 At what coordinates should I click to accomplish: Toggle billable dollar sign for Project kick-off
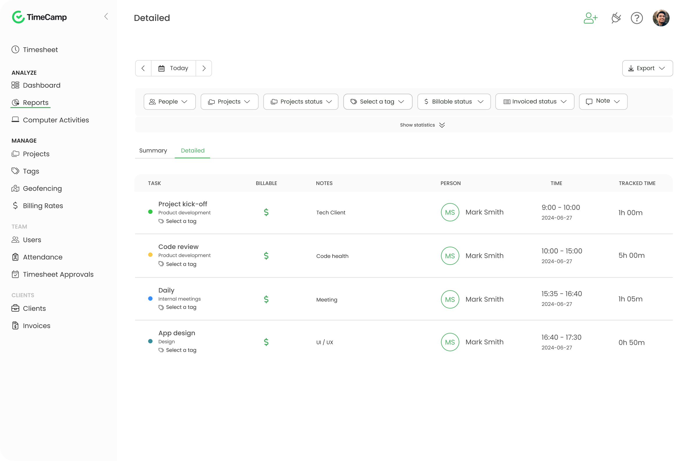click(x=266, y=212)
